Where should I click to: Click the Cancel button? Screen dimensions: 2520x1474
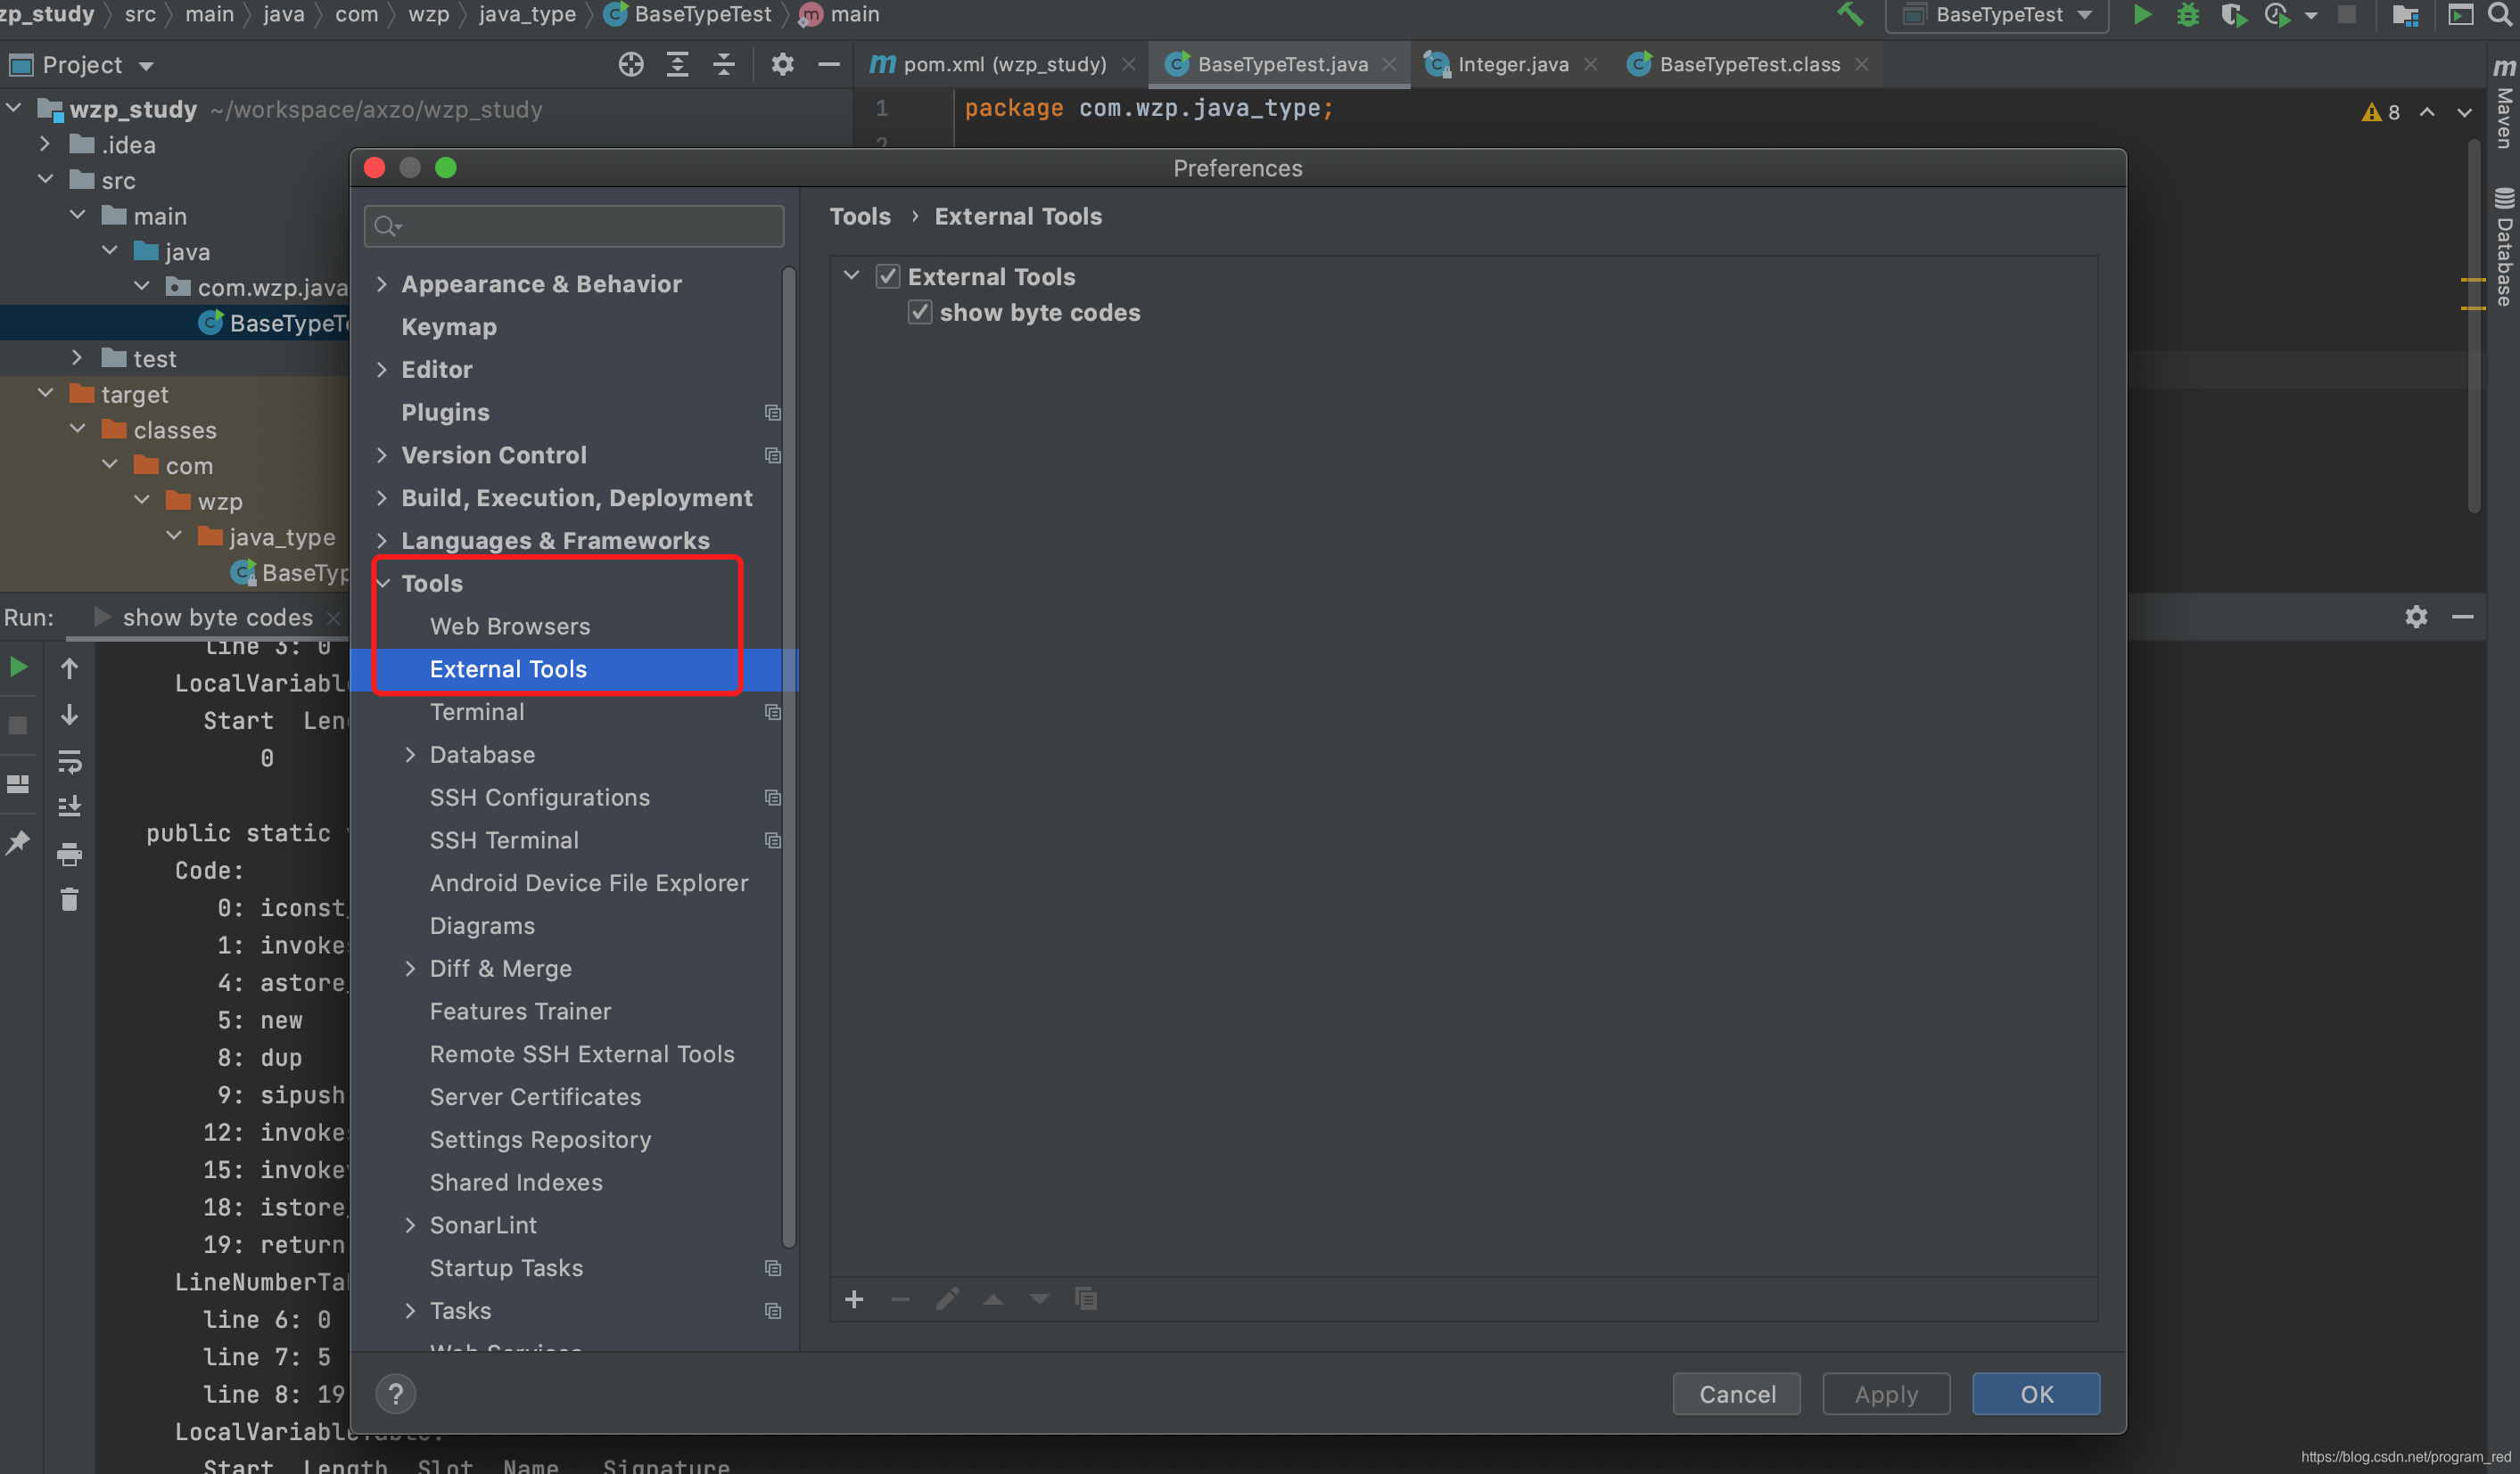point(1736,1393)
